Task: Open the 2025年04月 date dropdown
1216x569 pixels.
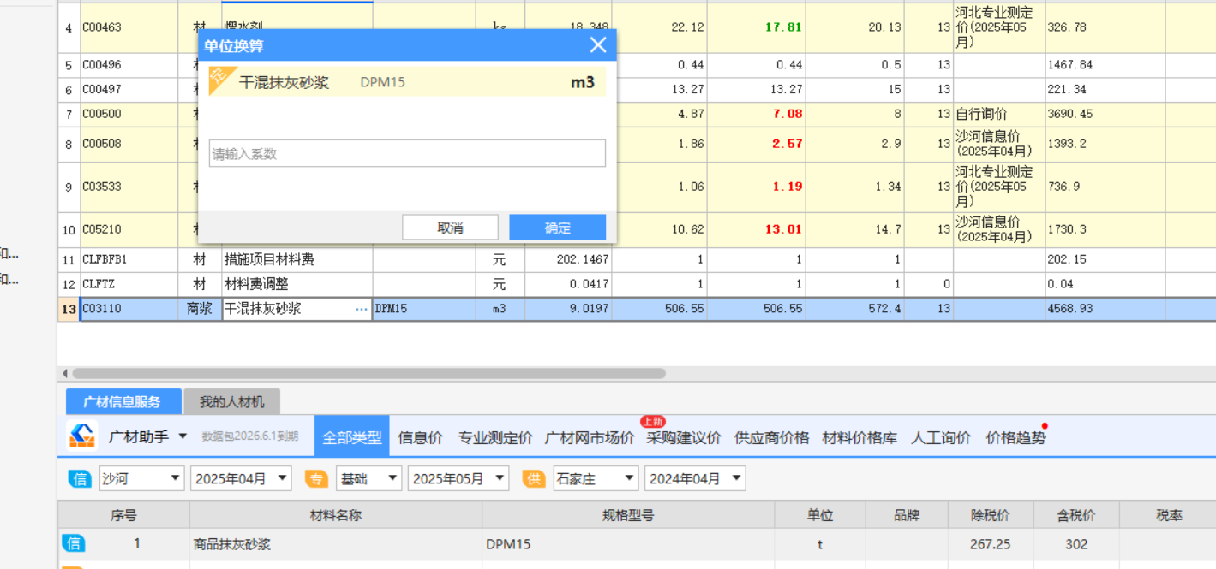Action: [241, 479]
